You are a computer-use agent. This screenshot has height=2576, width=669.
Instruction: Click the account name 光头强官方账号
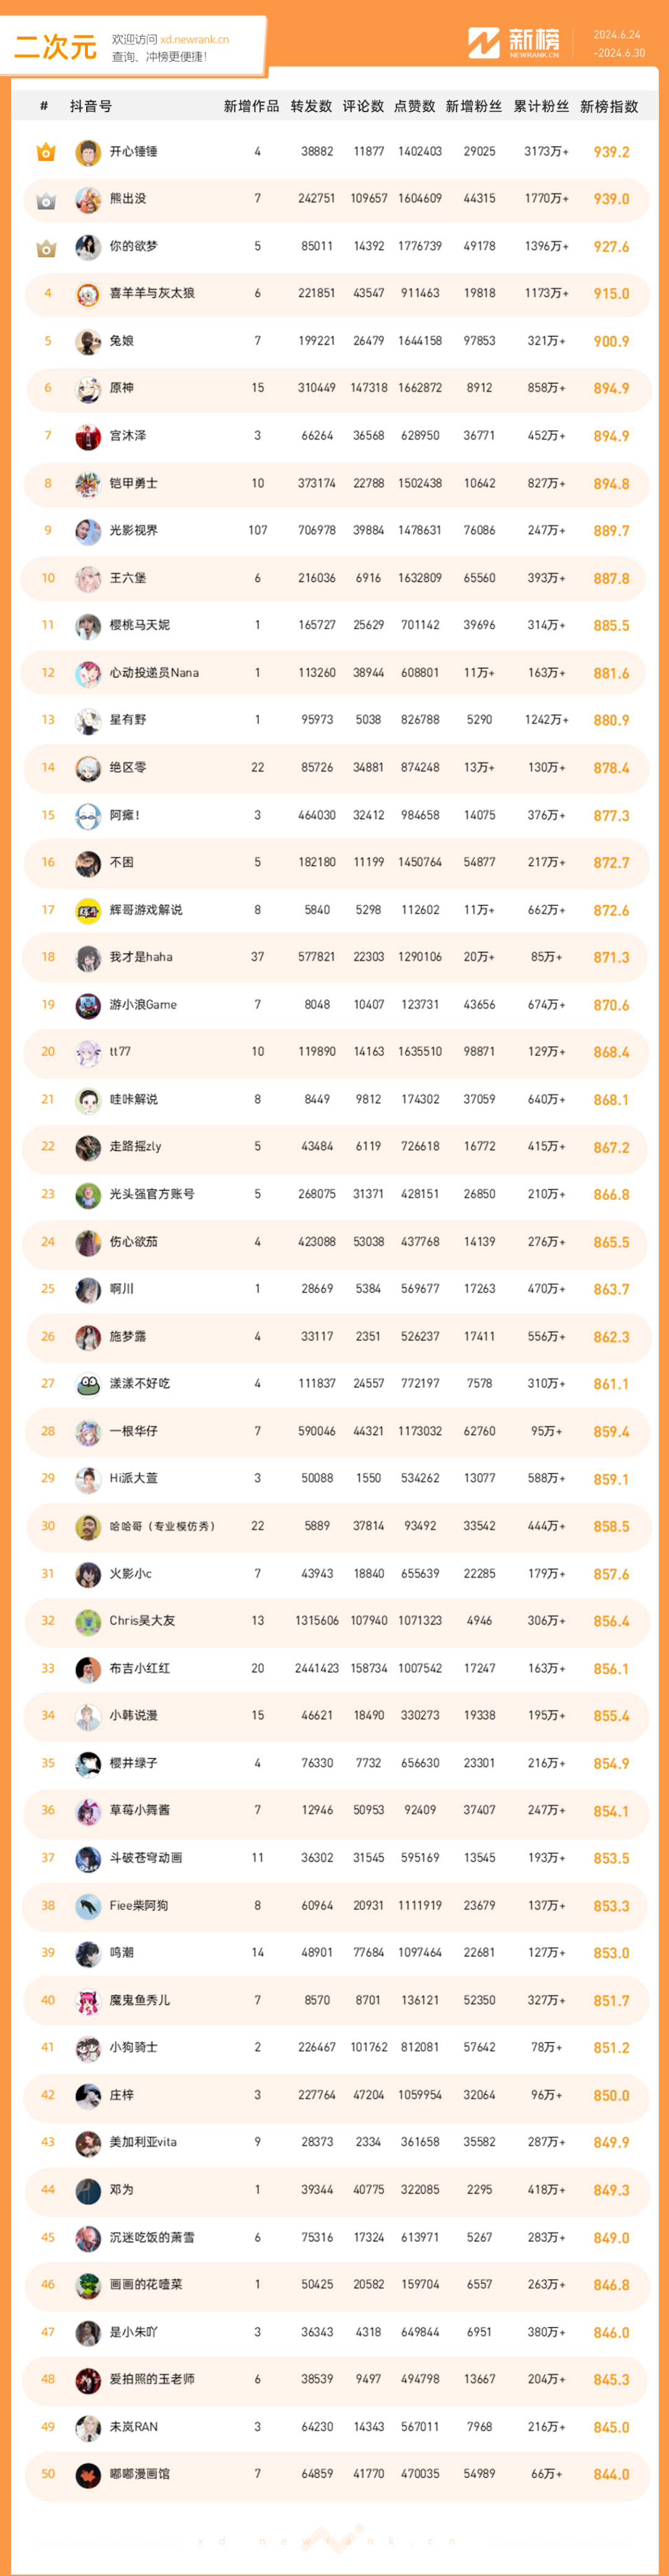[152, 1194]
